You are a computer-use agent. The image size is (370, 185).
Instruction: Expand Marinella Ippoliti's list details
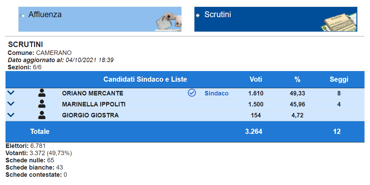pyautogui.click(x=11, y=104)
